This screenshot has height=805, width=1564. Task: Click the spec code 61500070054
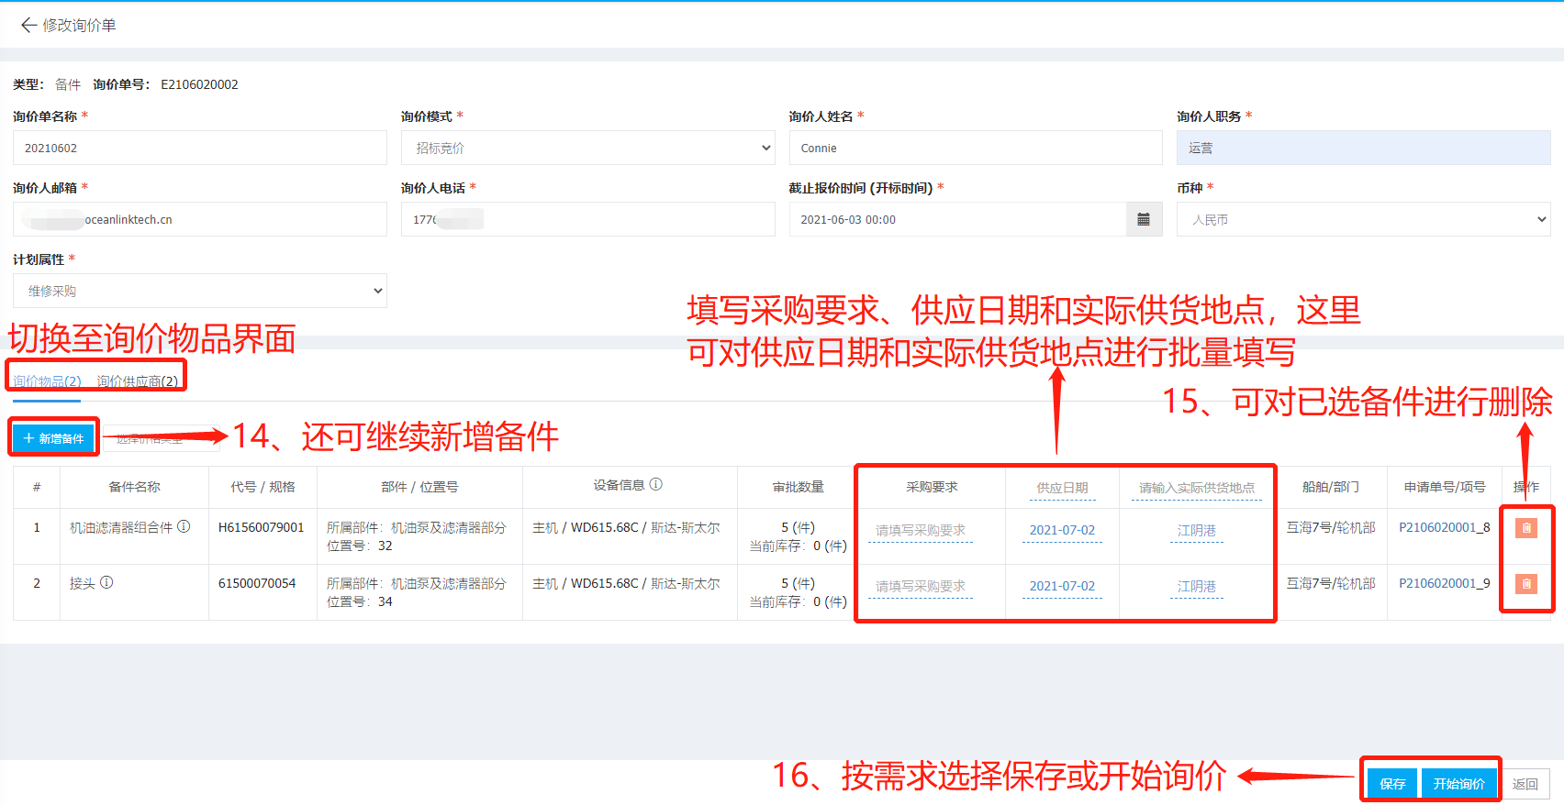pyautogui.click(x=257, y=583)
